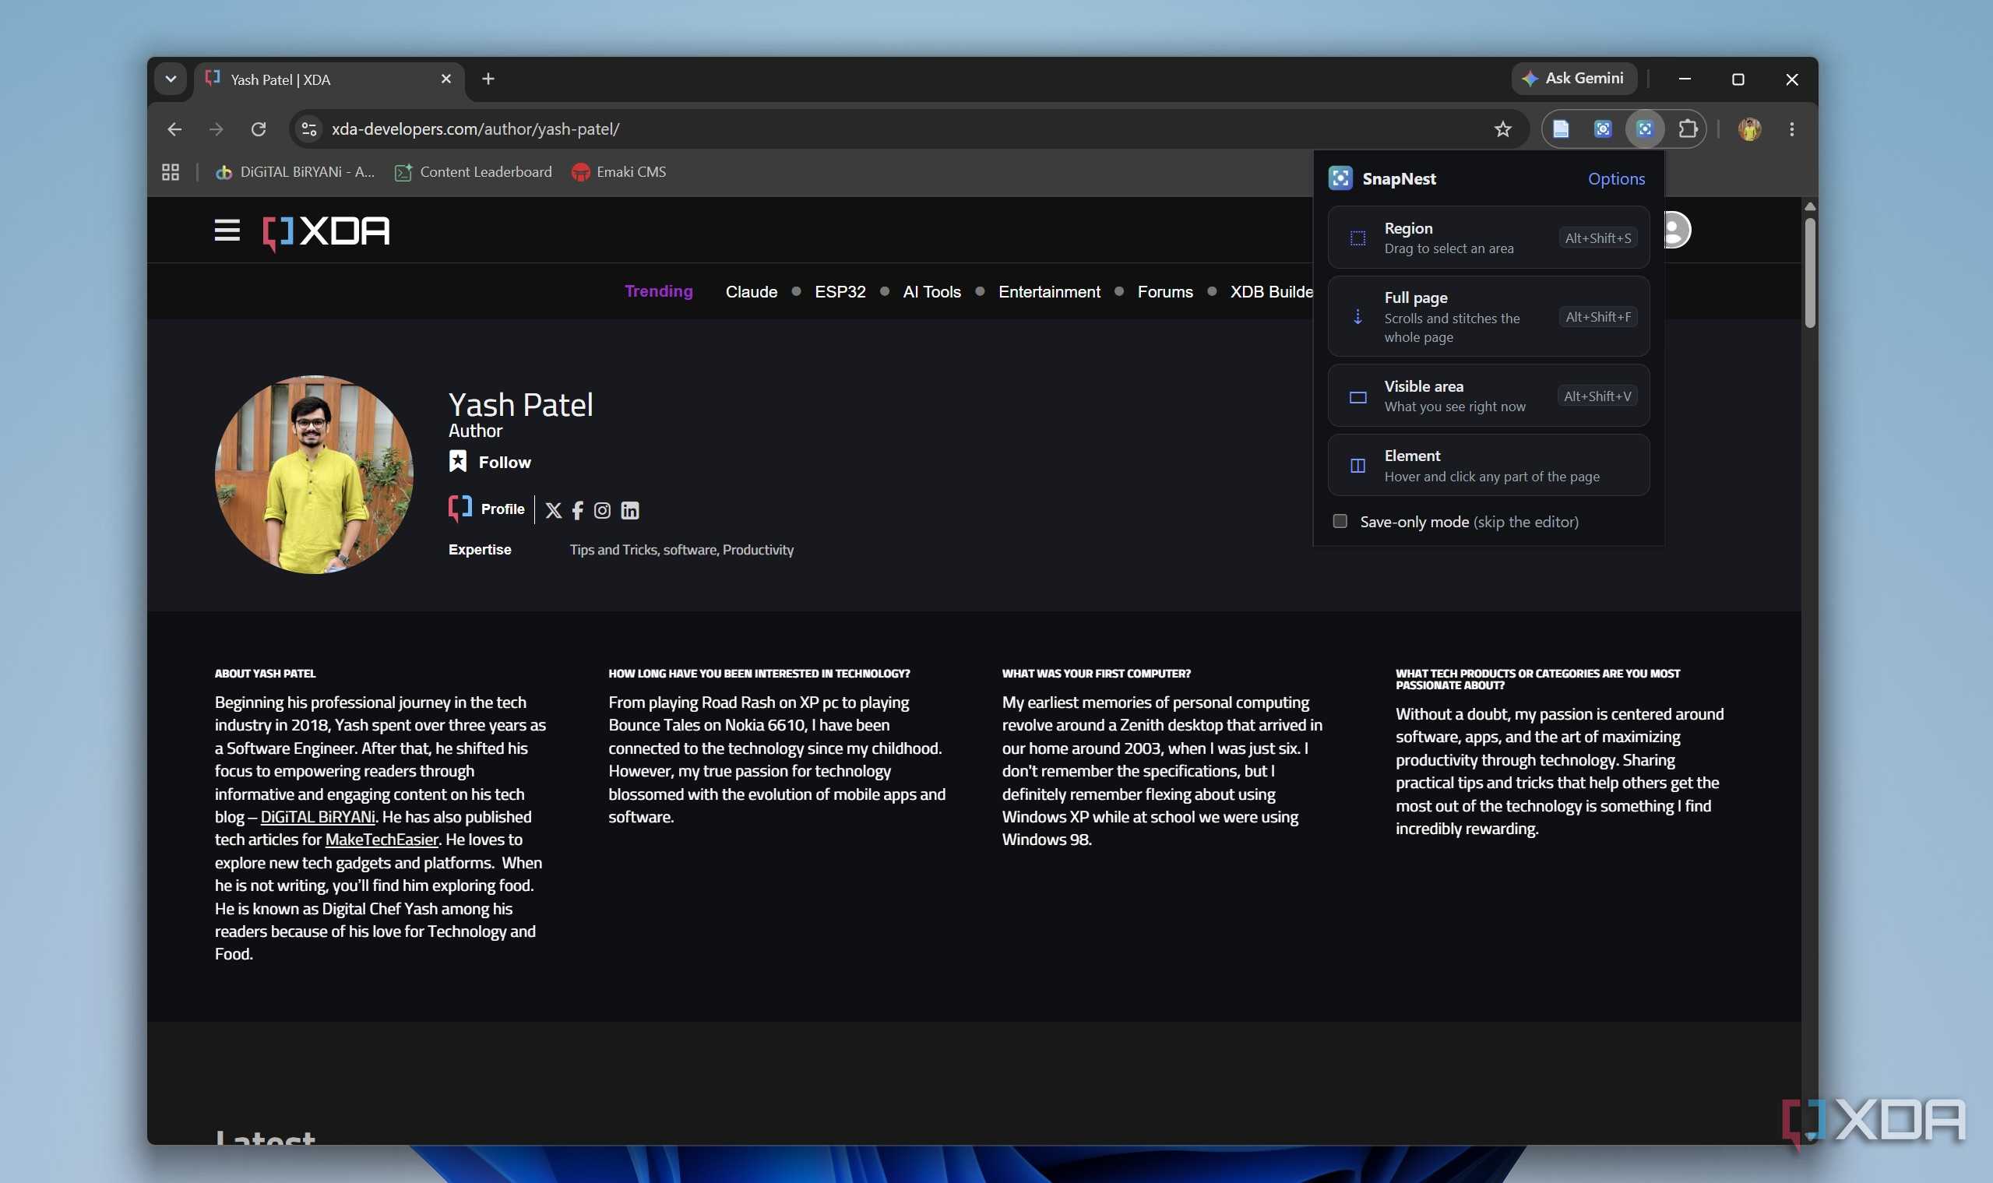Reload the current page

point(259,129)
